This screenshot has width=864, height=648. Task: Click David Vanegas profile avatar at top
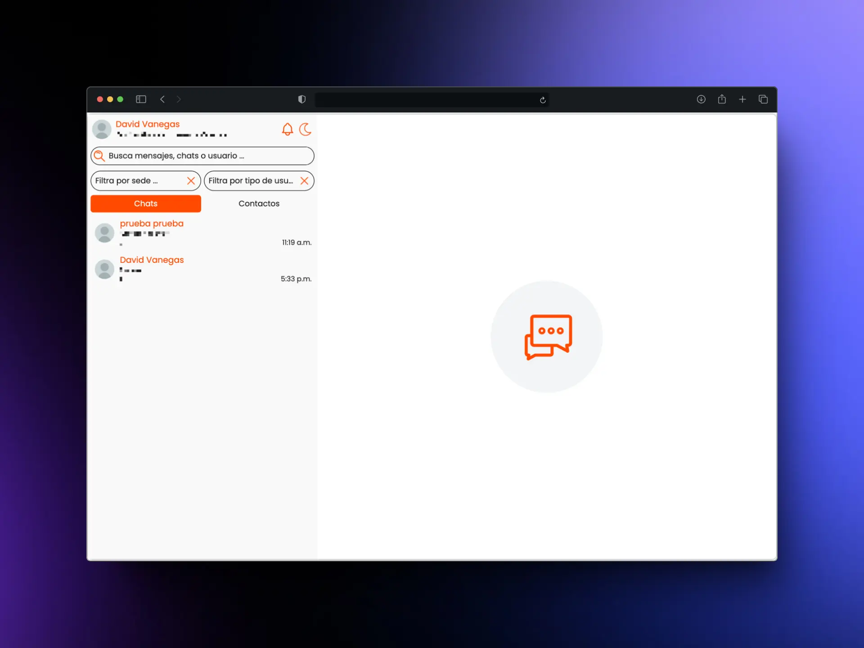pyautogui.click(x=102, y=130)
